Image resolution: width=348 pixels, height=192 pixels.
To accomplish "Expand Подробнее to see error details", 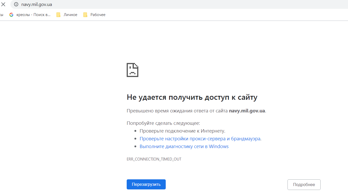I will coord(304,185).
